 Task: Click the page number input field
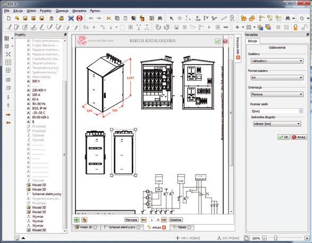pyautogui.click(x=152, y=220)
